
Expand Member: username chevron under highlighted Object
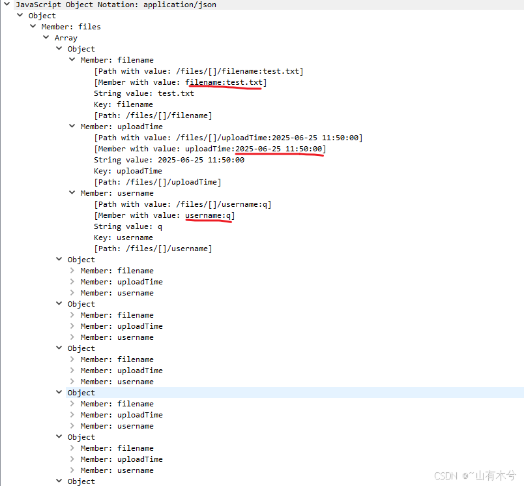coord(72,426)
